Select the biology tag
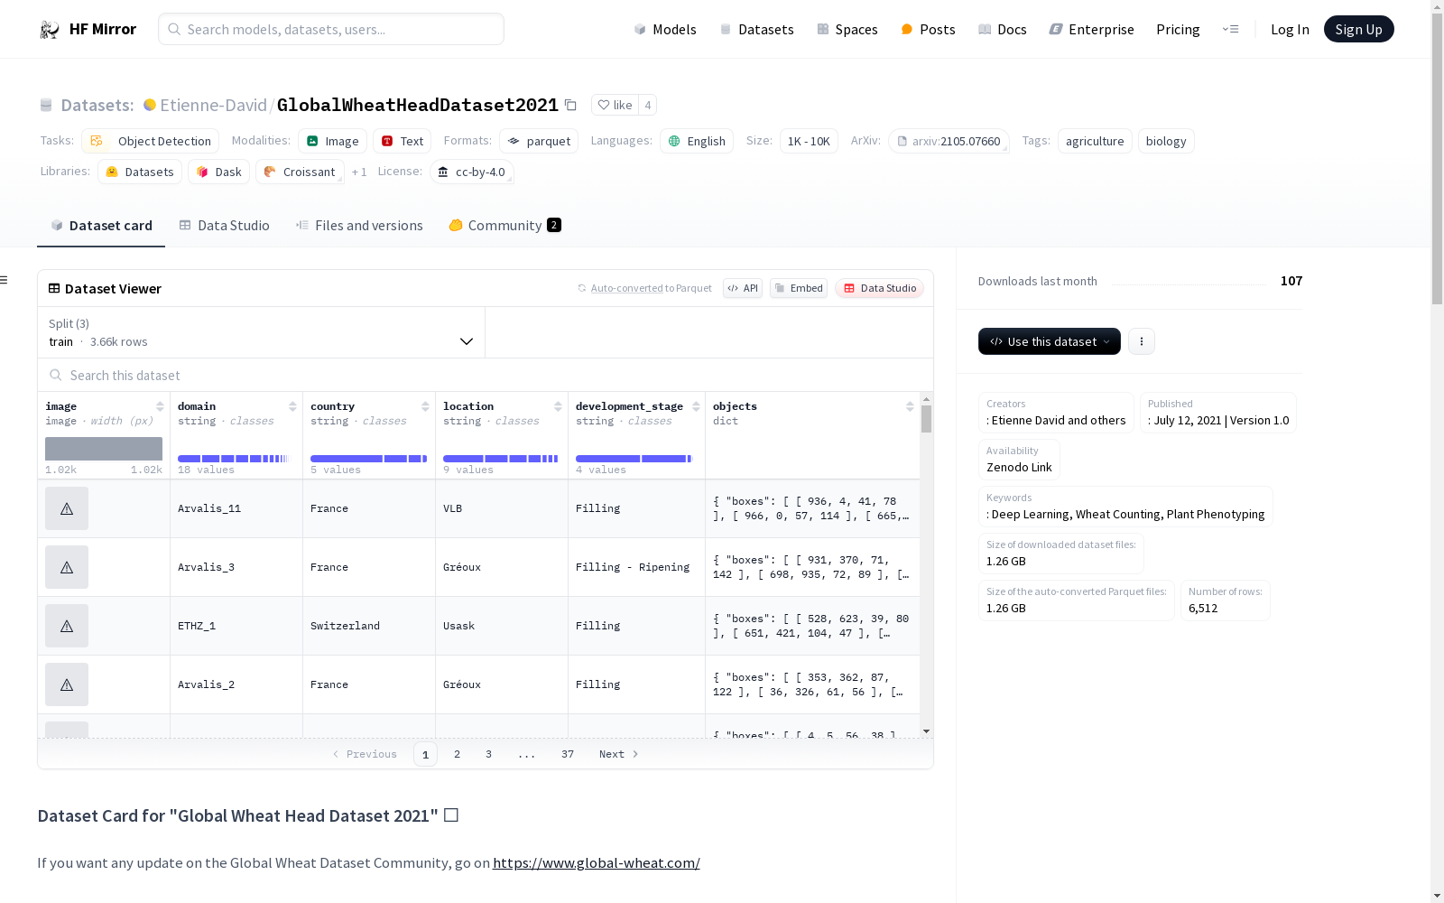This screenshot has height=903, width=1444. [x=1166, y=141]
